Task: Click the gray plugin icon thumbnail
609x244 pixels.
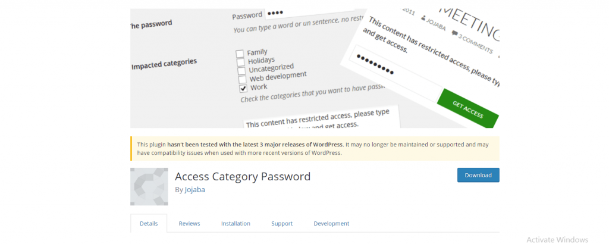Action: 149,186
